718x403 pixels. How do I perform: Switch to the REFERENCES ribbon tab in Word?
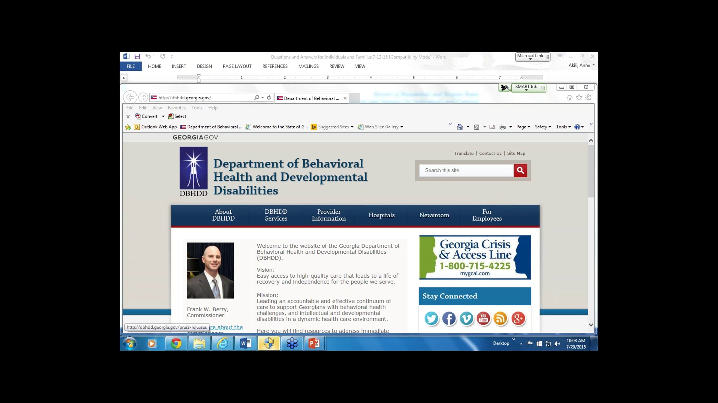(275, 66)
